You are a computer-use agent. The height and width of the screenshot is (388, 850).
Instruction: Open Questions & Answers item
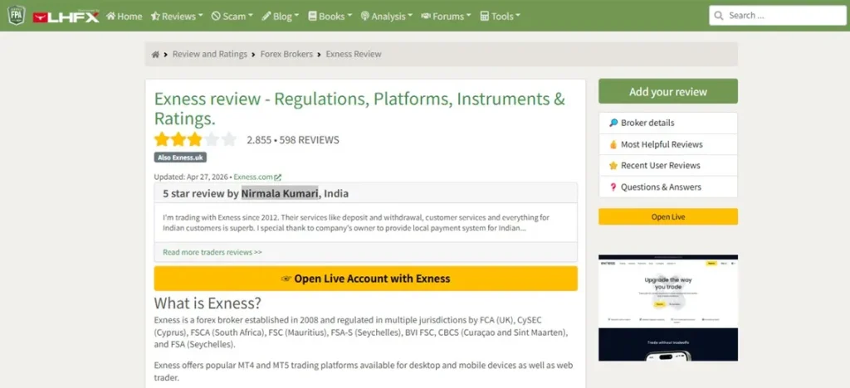(x=668, y=187)
